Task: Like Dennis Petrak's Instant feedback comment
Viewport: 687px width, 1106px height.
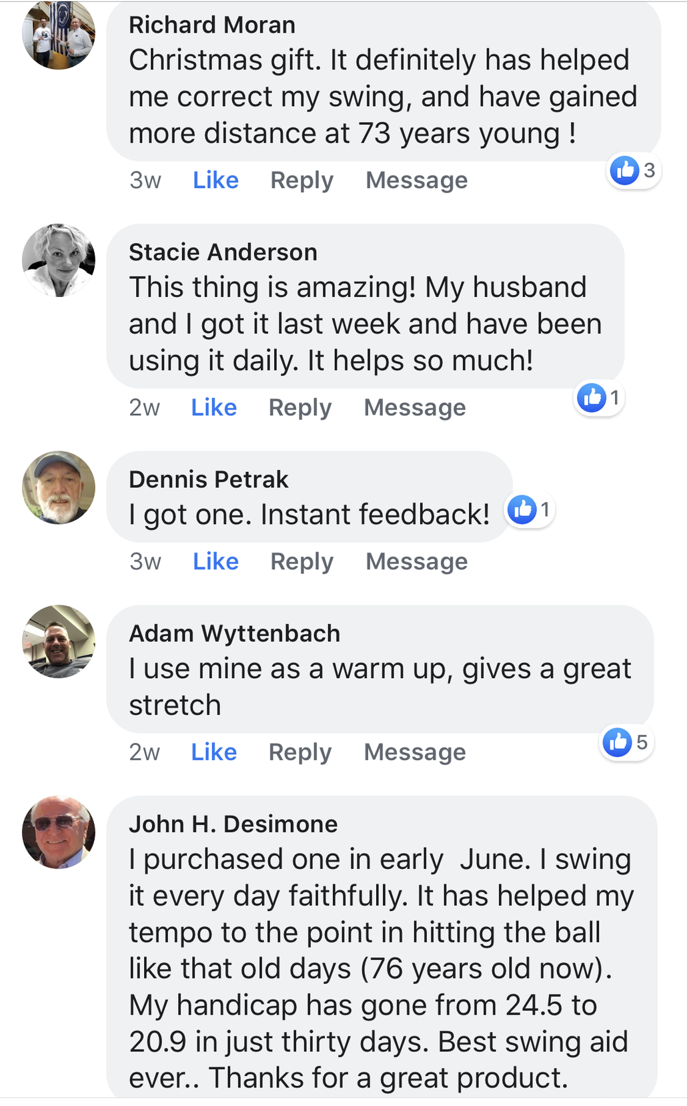Action: click(215, 562)
